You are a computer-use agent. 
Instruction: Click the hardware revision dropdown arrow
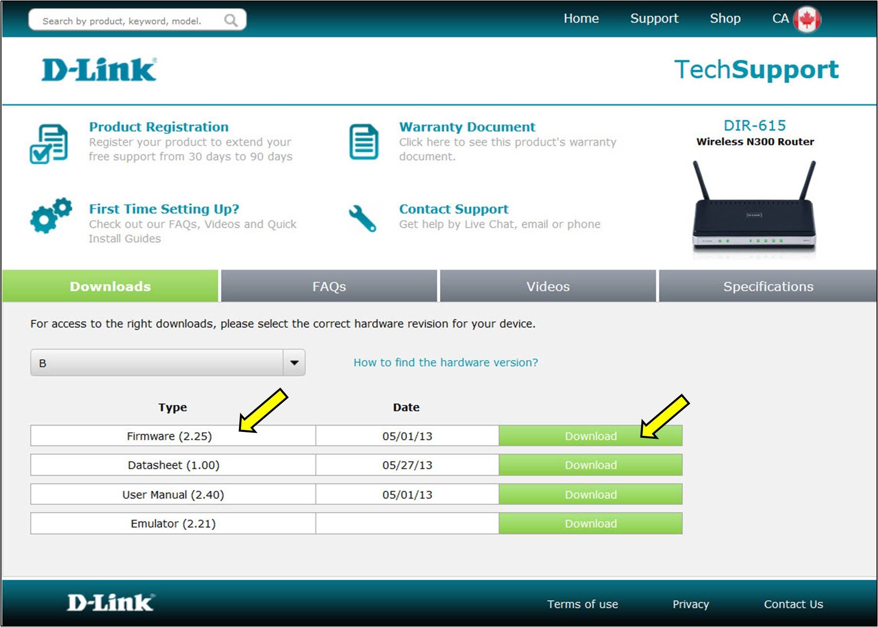click(x=294, y=362)
